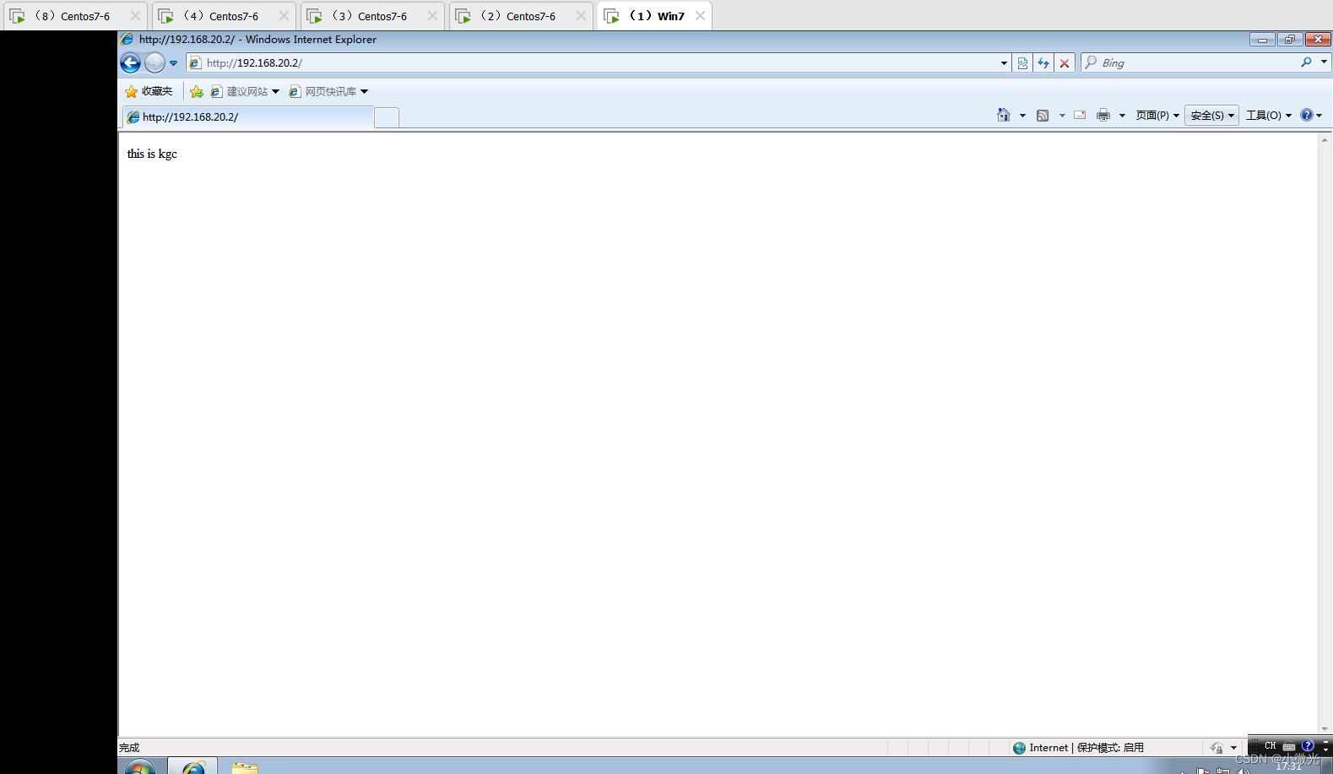This screenshot has height=774, width=1333.
Task: Open Web Slice Gallery (网页快讯库)
Action: tap(328, 91)
